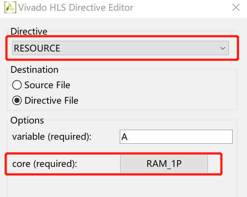Select the Source File destination option
Image resolution: width=247 pixels, height=197 pixels.
tap(41, 85)
